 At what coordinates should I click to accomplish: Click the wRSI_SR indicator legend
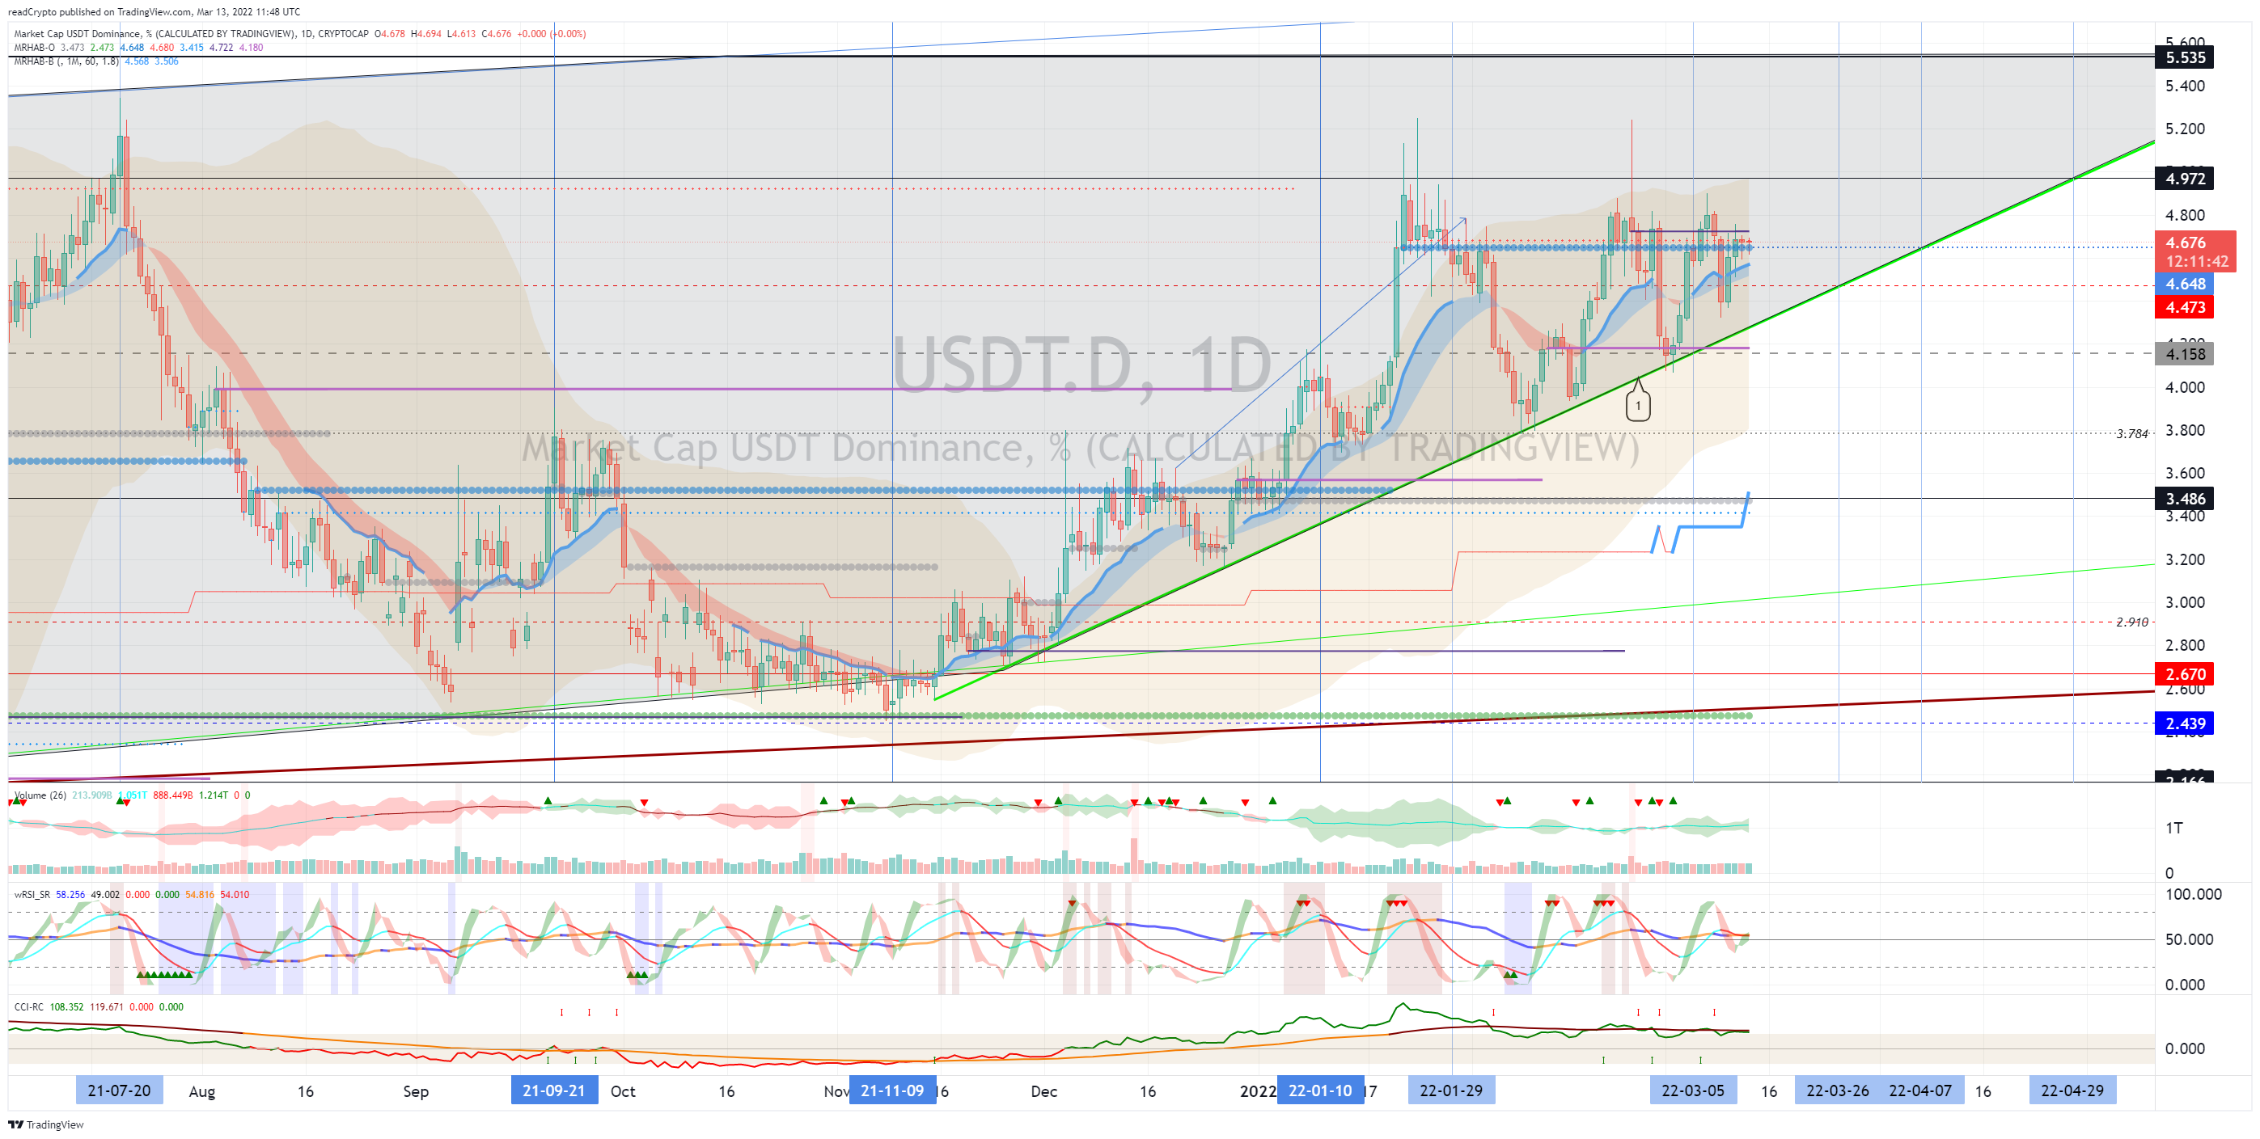coord(132,894)
